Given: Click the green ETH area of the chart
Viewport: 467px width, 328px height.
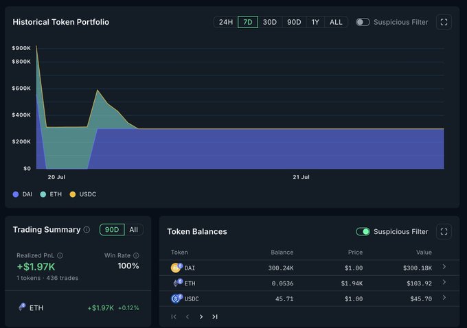Looking at the screenshot, I should coord(67,148).
